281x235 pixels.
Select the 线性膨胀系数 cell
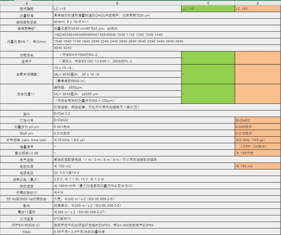27,22
